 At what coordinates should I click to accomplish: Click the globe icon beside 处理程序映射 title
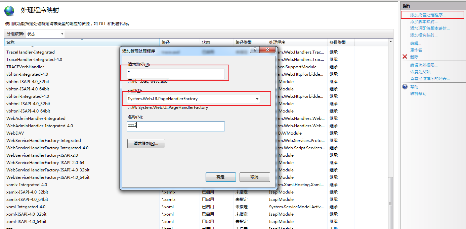(9, 11)
